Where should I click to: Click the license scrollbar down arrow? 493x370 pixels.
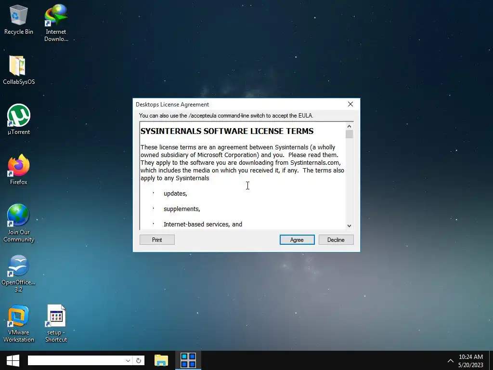pos(349,225)
